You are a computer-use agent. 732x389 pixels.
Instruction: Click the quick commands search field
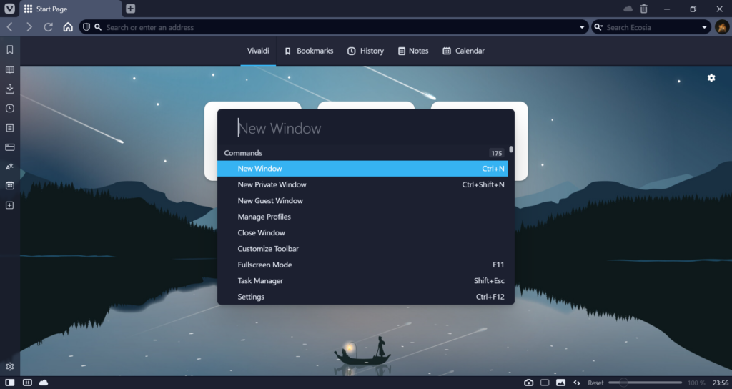pyautogui.click(x=366, y=128)
